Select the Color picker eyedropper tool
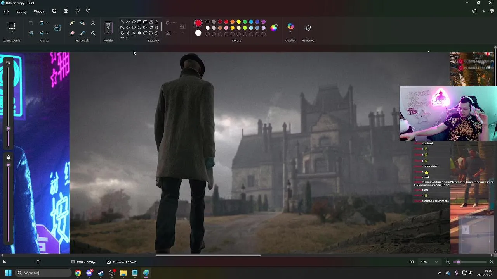The image size is (497, 279). pos(82,33)
